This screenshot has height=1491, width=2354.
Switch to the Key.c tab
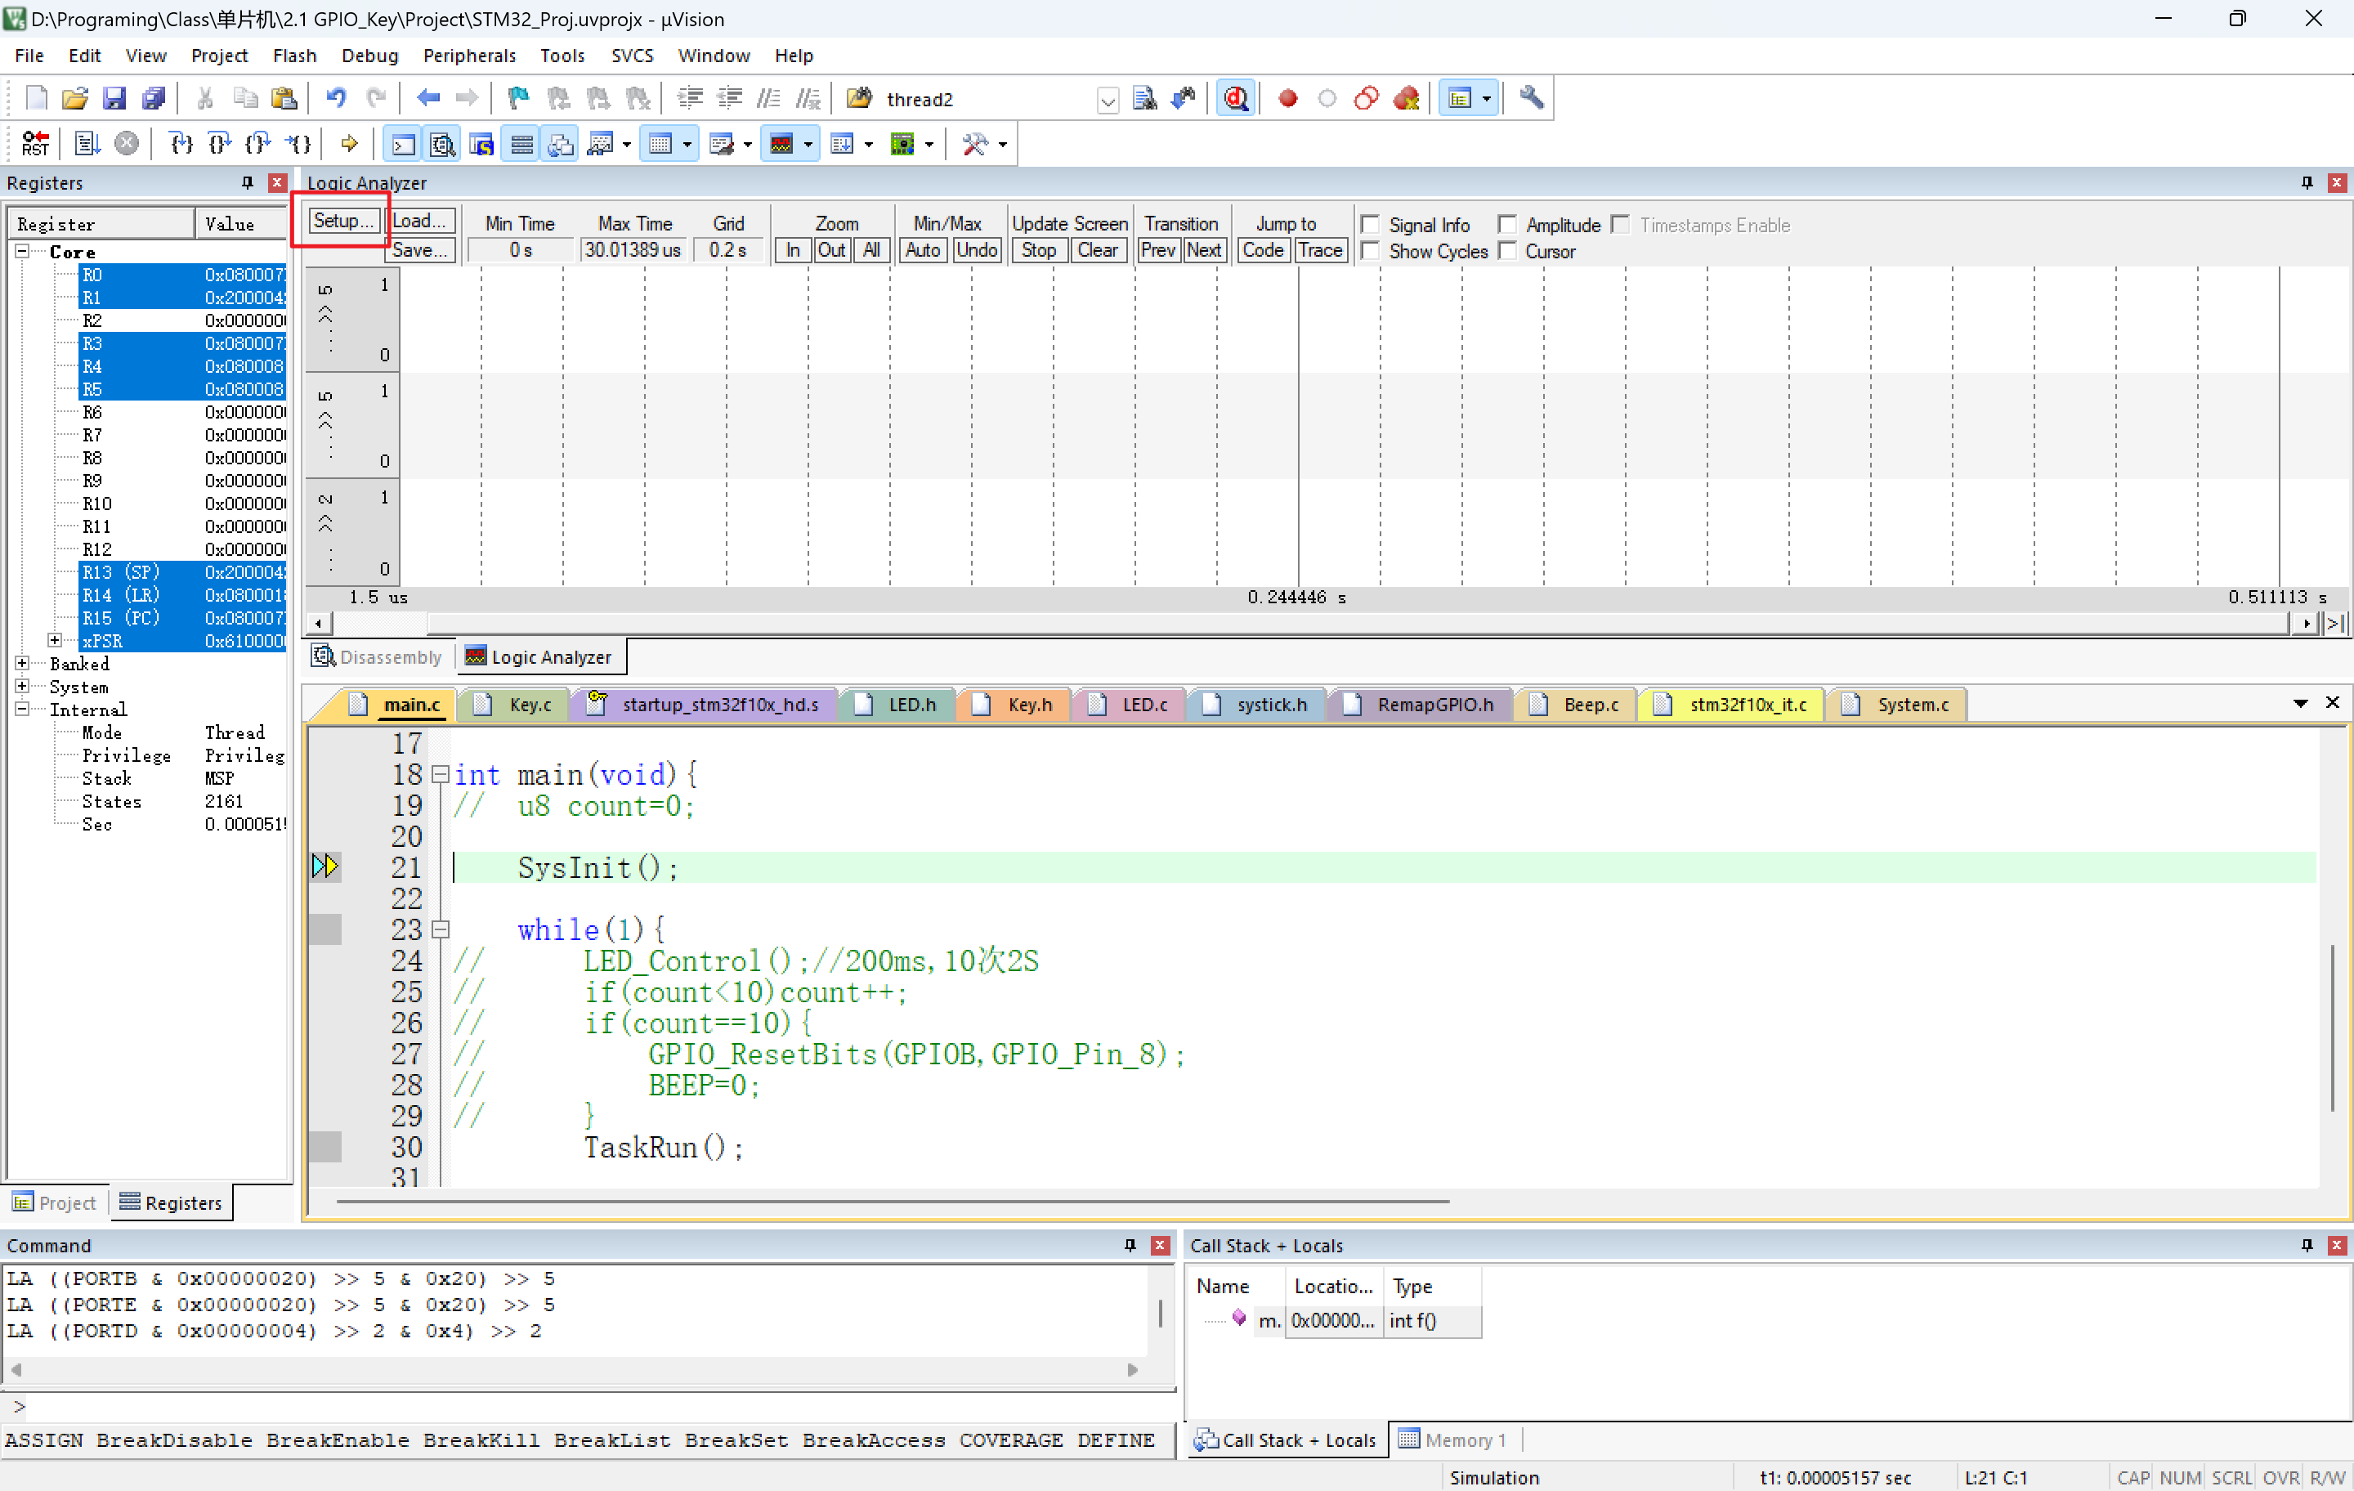click(x=512, y=705)
